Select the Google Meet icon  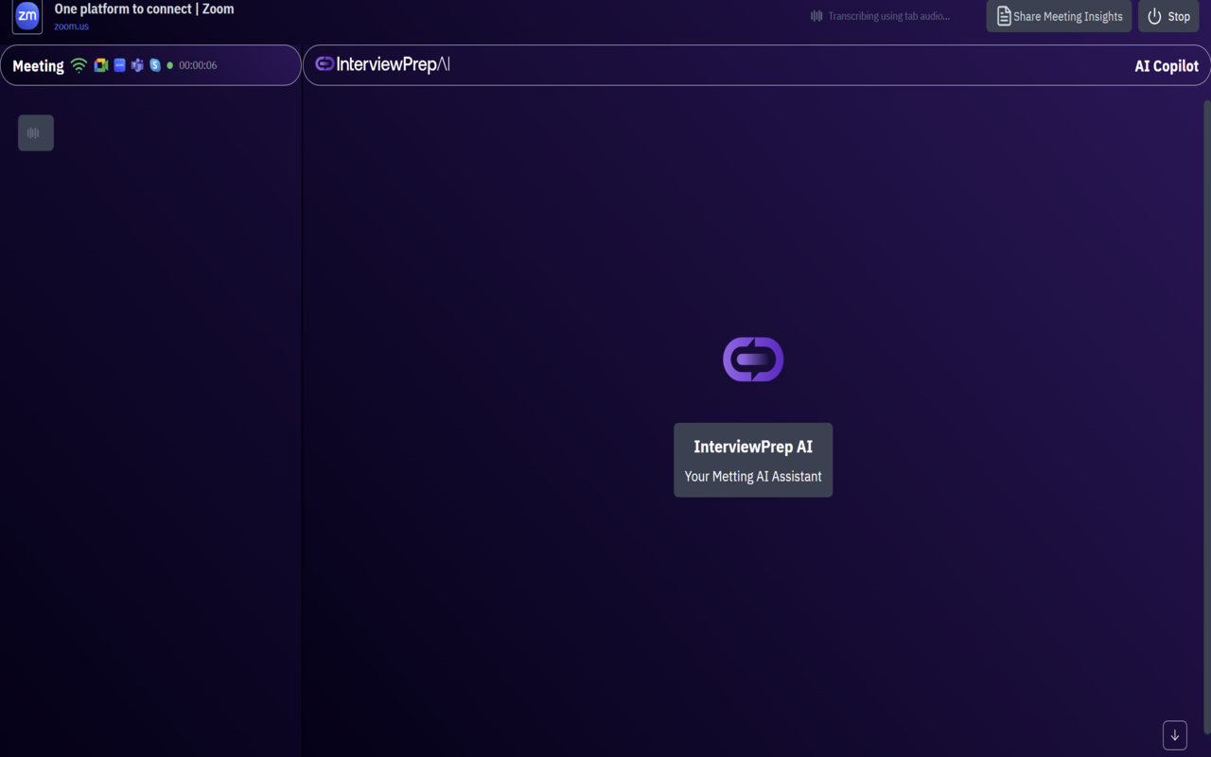100,65
